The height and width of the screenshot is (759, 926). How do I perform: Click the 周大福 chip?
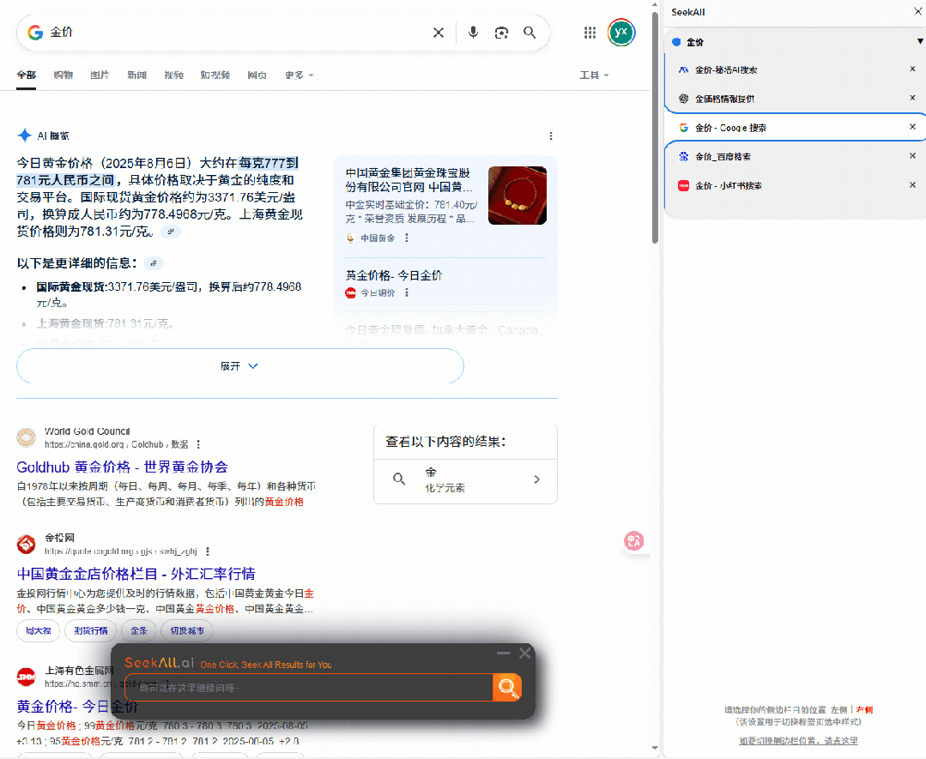(x=39, y=631)
